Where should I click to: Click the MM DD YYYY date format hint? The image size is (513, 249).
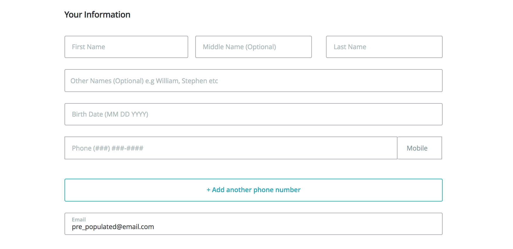click(x=126, y=114)
